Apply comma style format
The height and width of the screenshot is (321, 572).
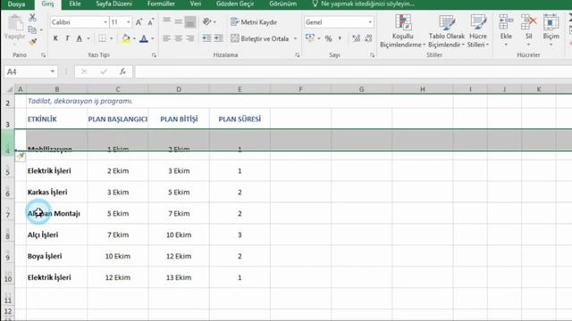(x=340, y=38)
